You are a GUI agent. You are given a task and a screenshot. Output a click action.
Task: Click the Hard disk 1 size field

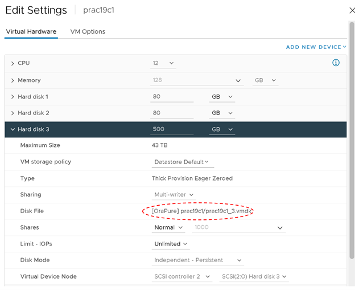pyautogui.click(x=172, y=97)
